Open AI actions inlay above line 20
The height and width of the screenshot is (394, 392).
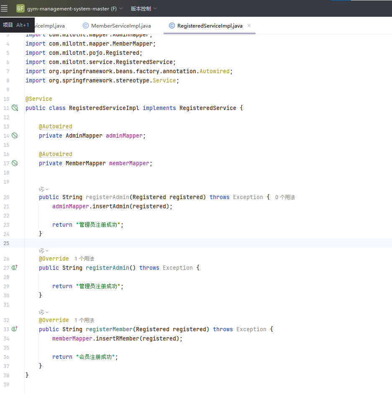coord(41,189)
